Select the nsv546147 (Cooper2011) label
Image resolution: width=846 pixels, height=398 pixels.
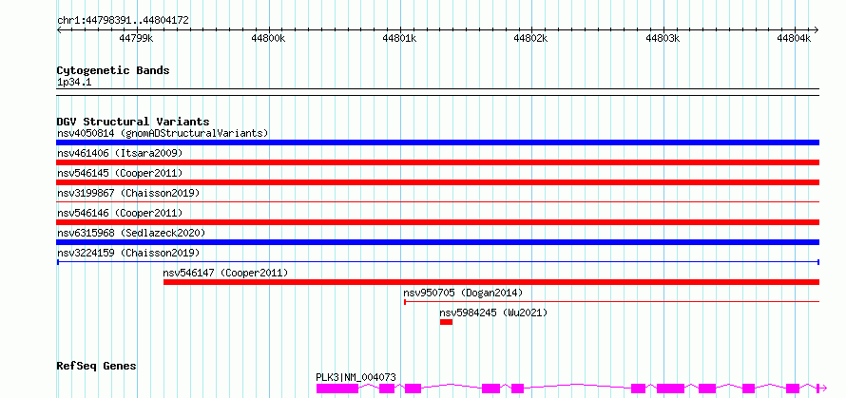[x=225, y=273]
